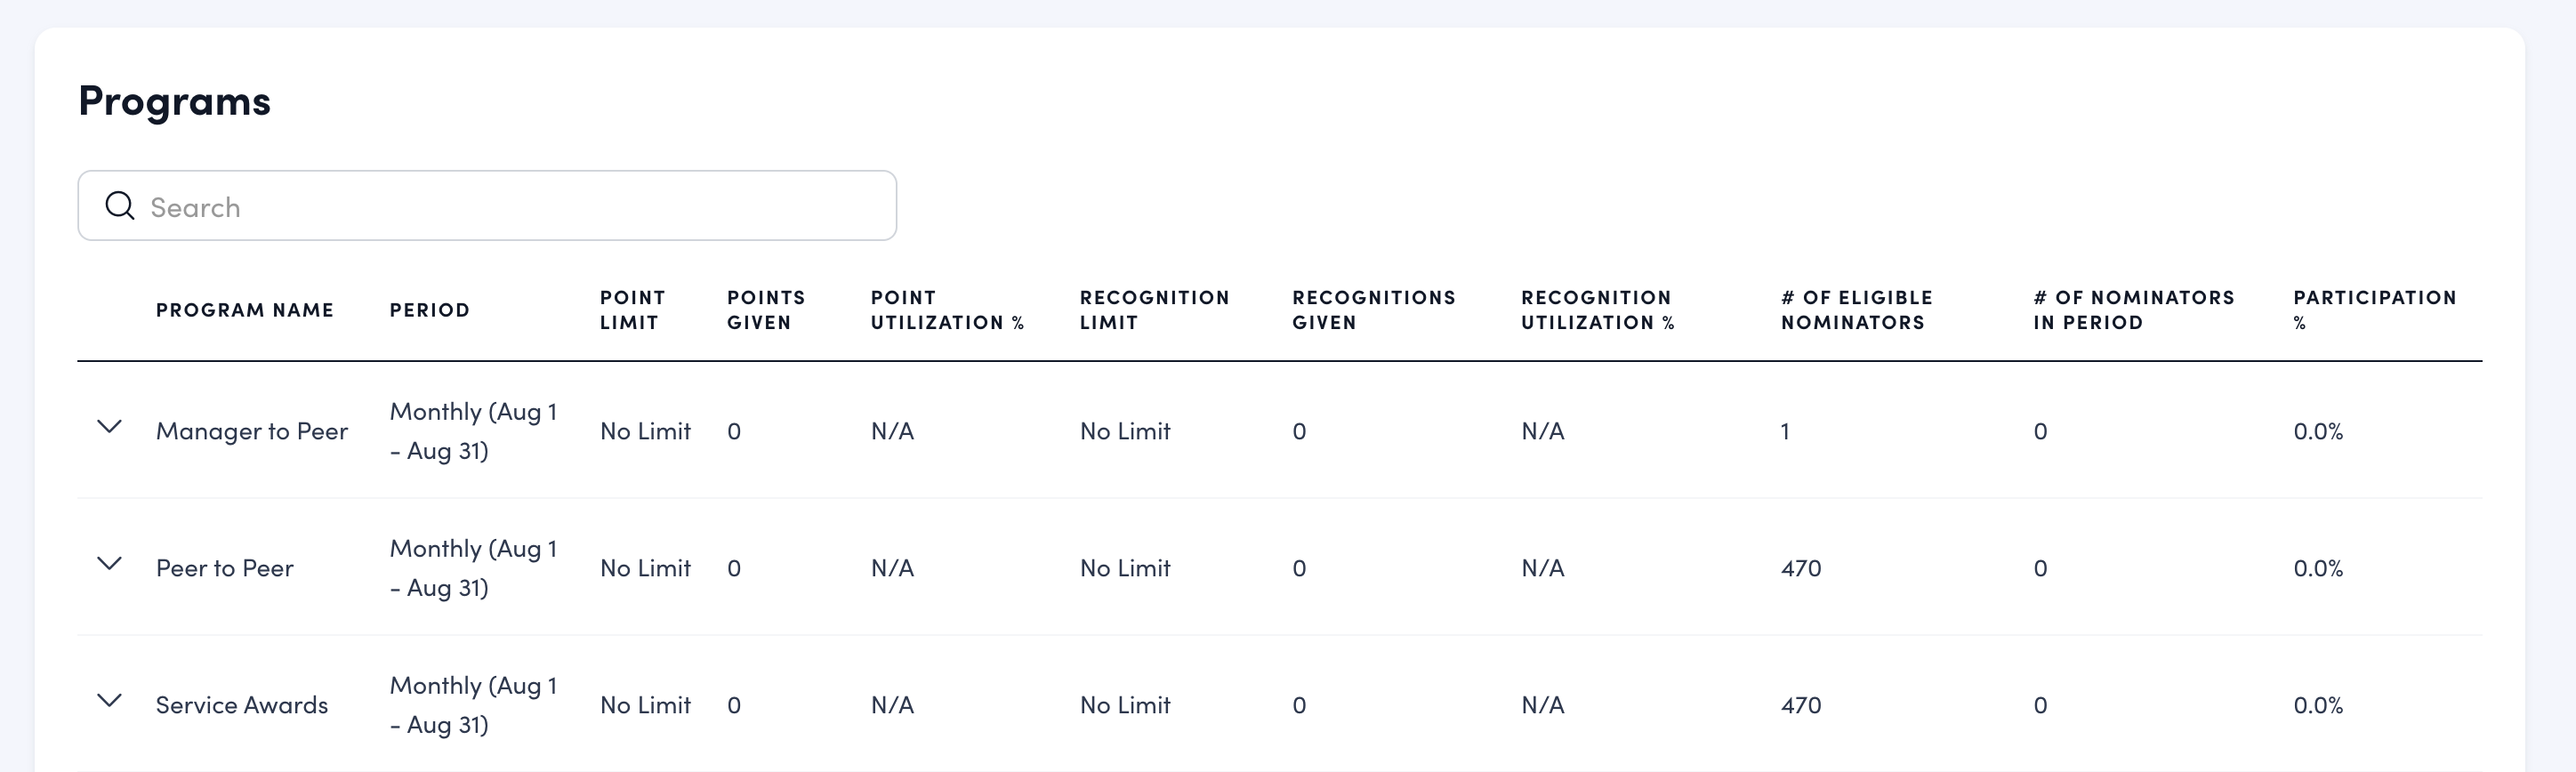Click the Recognition Utilization % header
2576x772 pixels.
[1597, 310]
